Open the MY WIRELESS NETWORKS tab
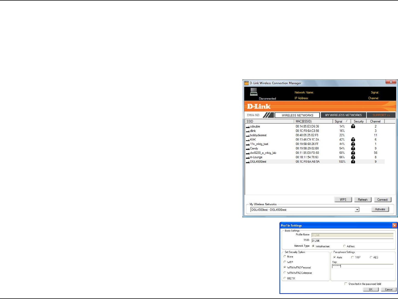Screen dimensions: 398x299 click(x=343, y=115)
